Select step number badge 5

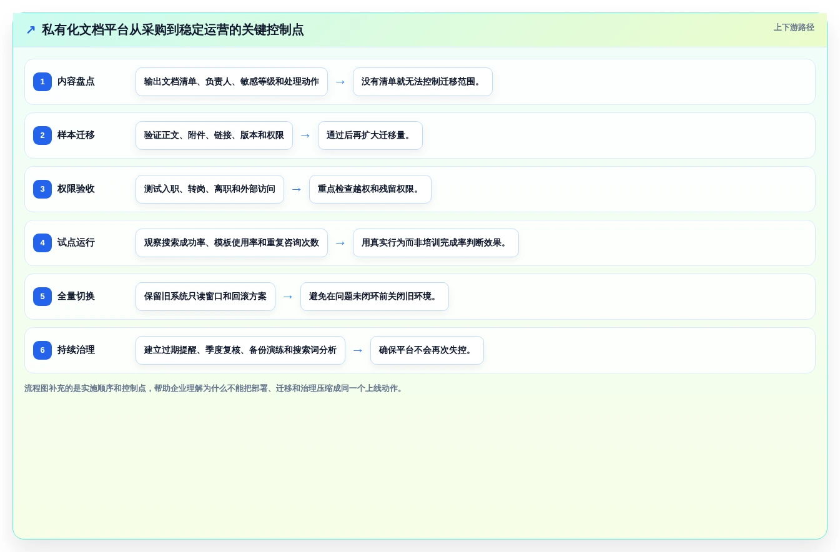(42, 297)
